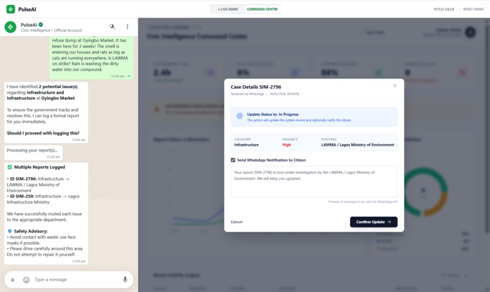The image size is (490, 292).
Task: Open the PulseAI chat avatar icon
Action: click(10, 27)
